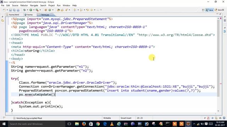Click the green Run button in toolbar
The image size is (227, 127).
pyautogui.click(x=31, y=10)
